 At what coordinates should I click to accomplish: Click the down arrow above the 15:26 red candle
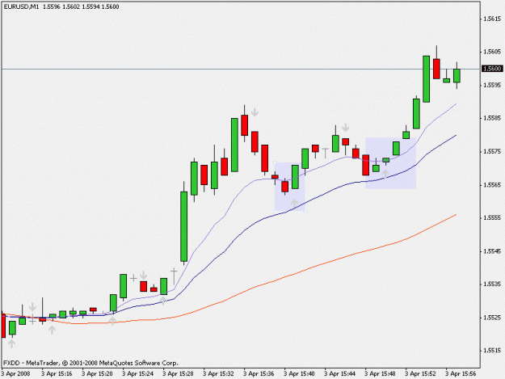click(144, 276)
